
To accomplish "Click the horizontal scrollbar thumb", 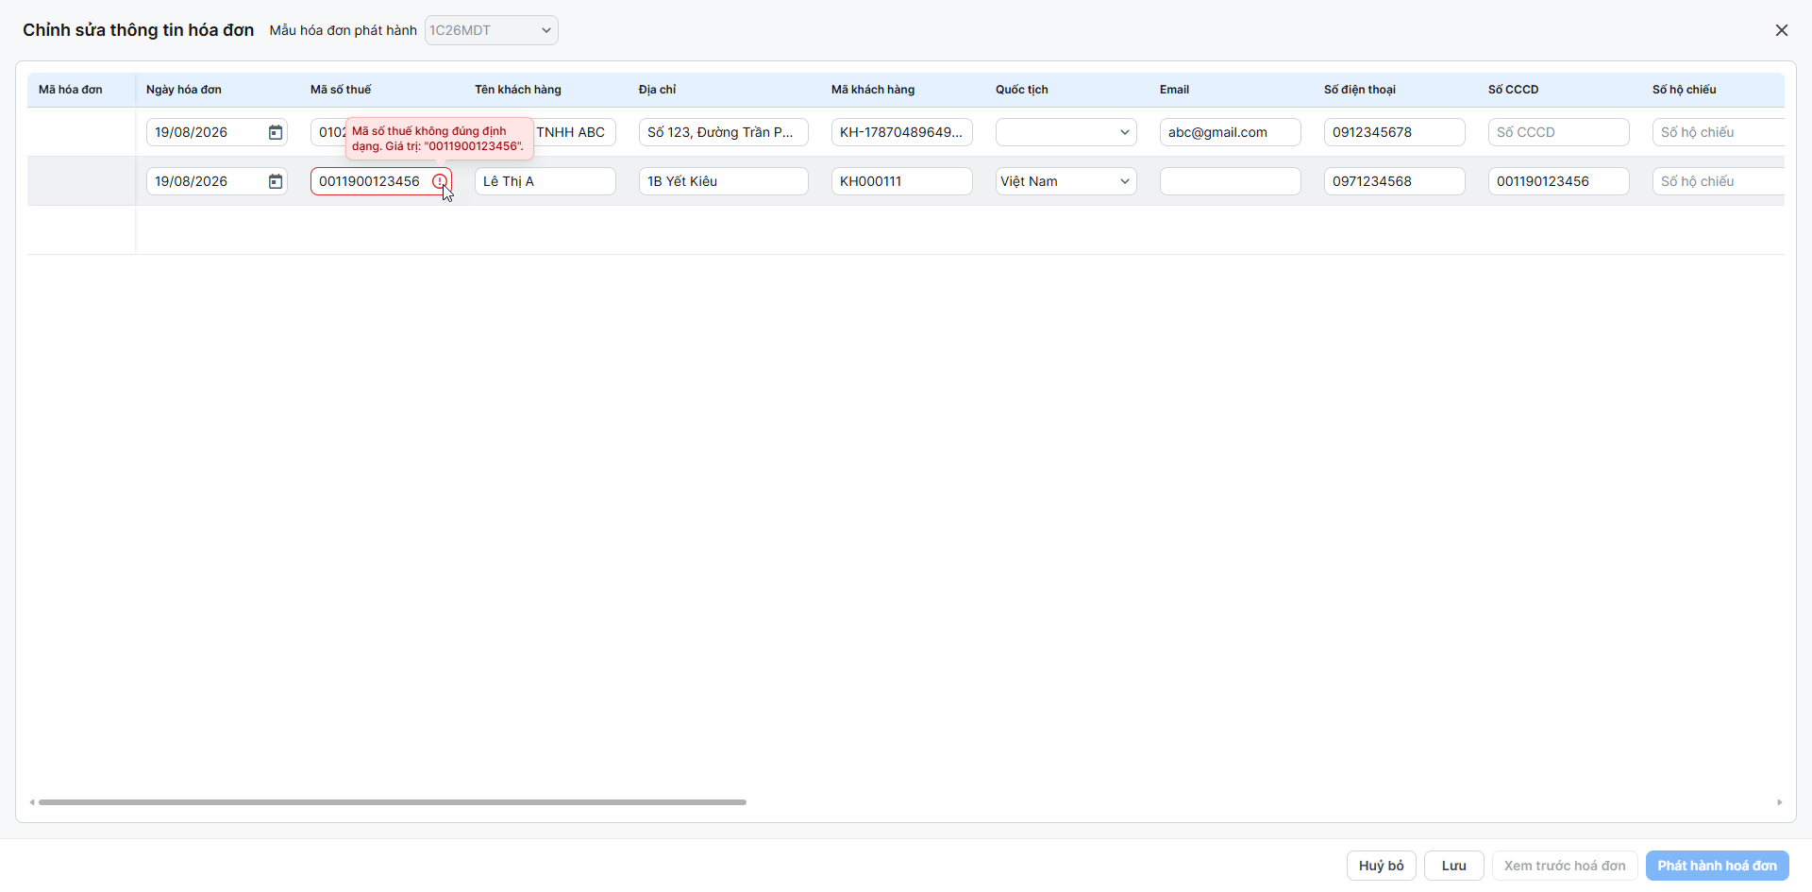I will [x=393, y=802].
